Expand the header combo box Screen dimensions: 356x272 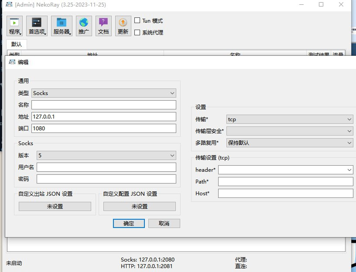(286, 170)
